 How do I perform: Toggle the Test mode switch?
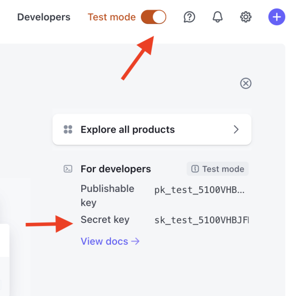pos(154,17)
